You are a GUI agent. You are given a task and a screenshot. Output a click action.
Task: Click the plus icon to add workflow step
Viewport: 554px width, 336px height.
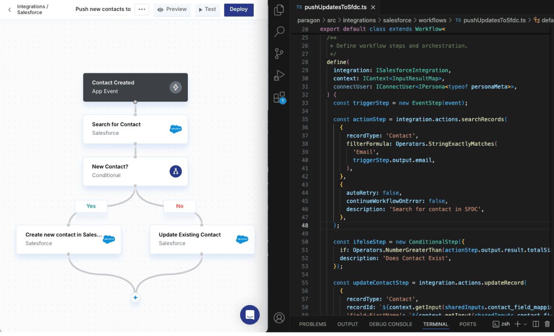tap(135, 298)
